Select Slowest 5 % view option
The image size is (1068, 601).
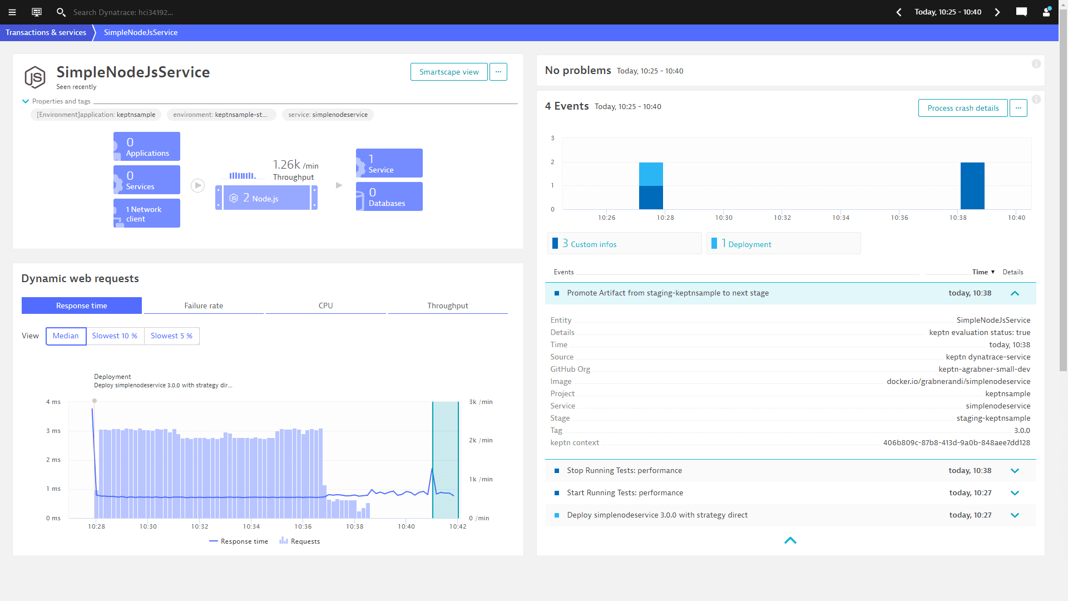point(171,336)
